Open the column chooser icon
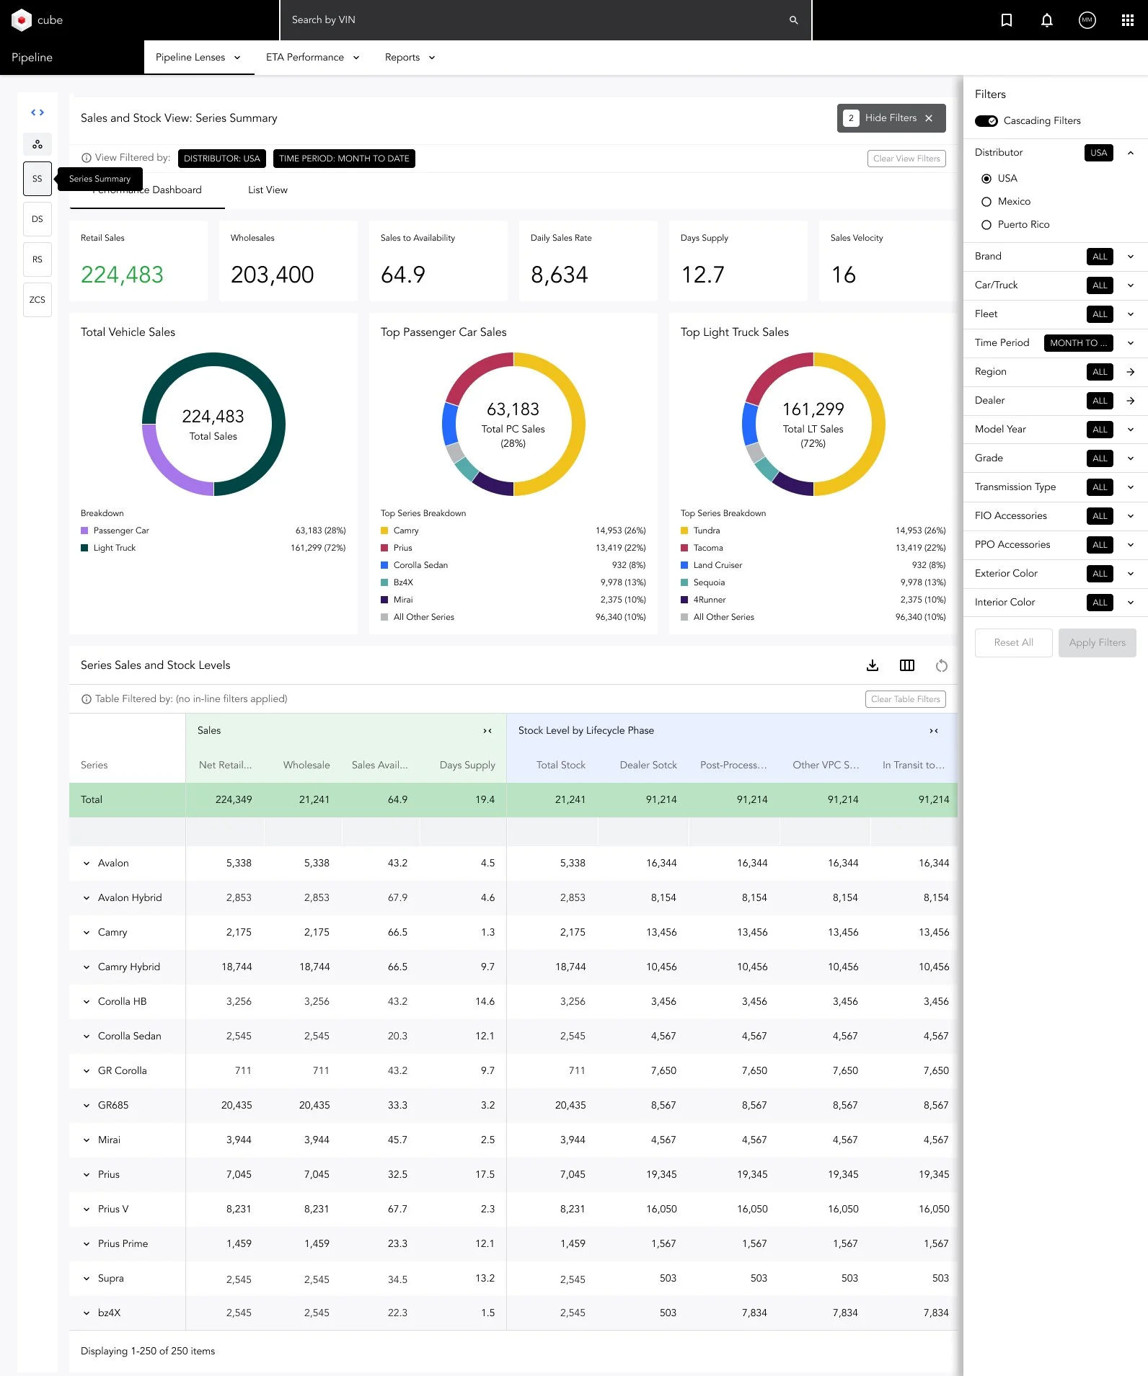 [907, 665]
